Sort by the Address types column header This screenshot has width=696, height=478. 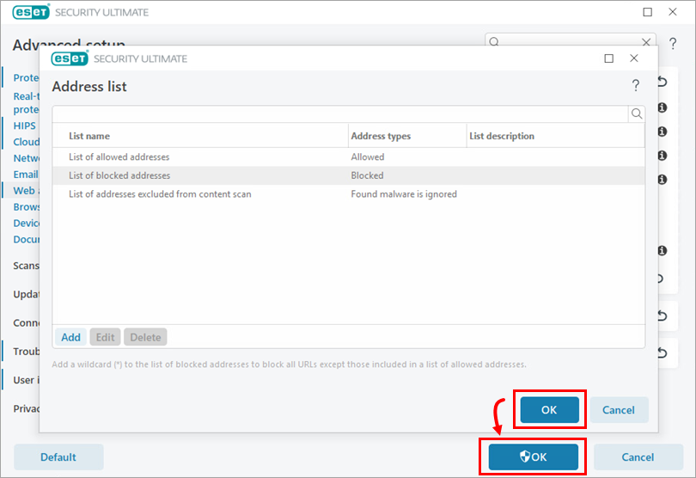(x=381, y=136)
